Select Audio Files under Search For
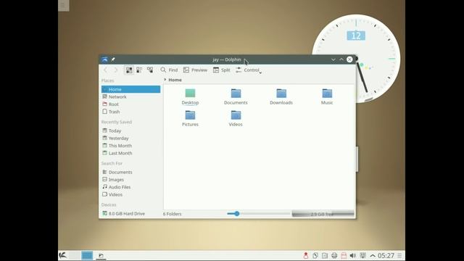 (x=130, y=187)
